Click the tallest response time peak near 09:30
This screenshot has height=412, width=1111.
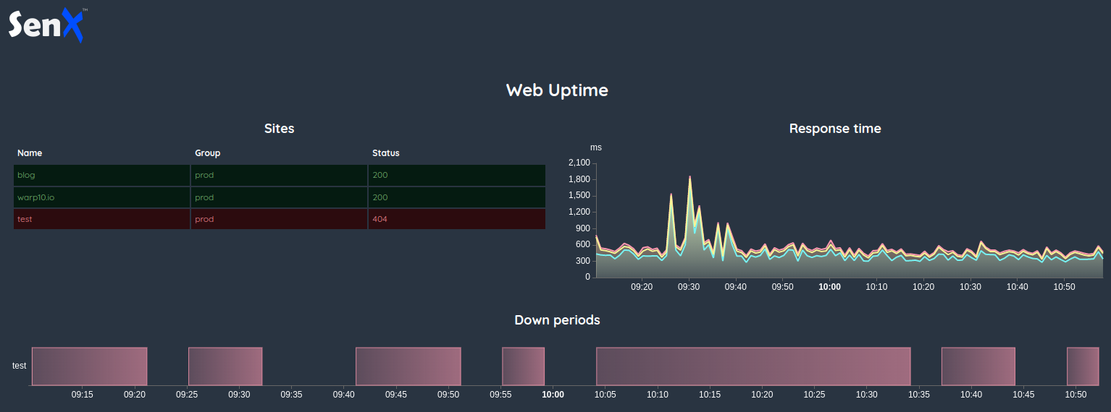(x=689, y=177)
